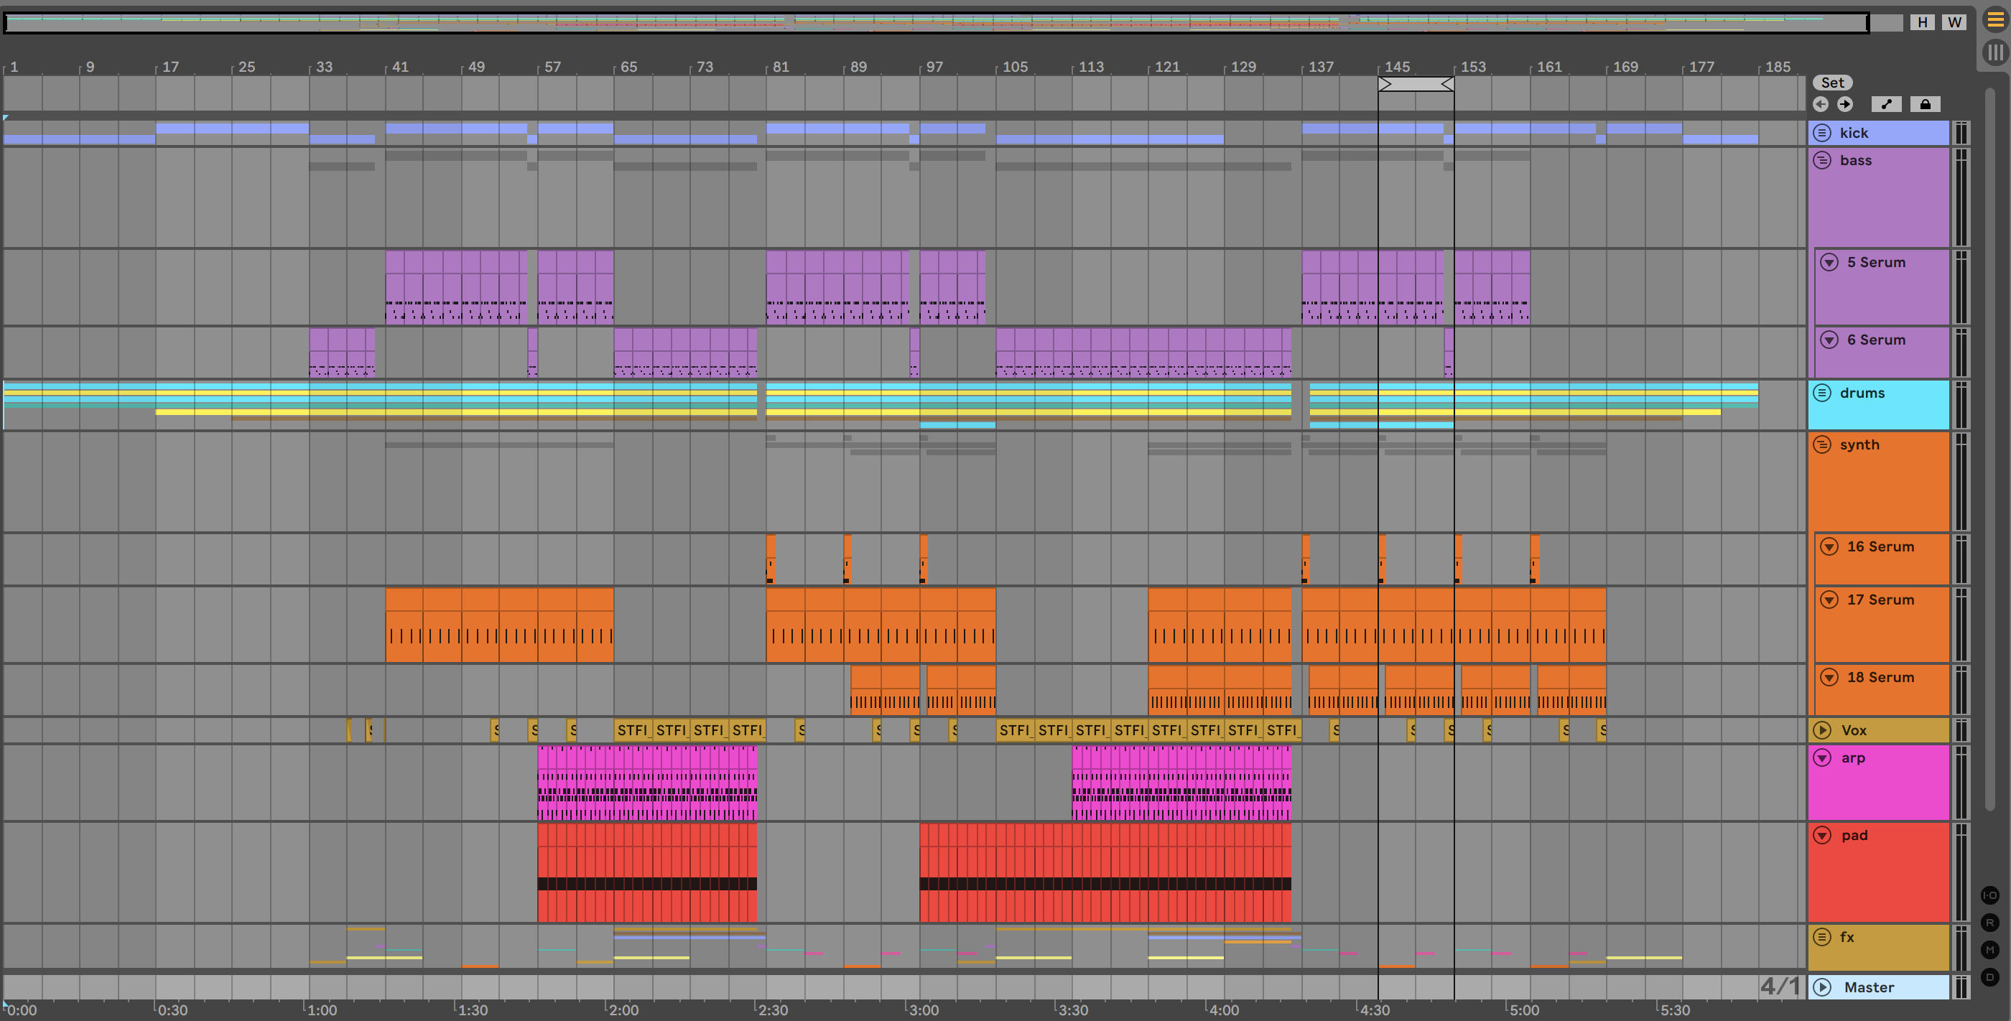
Task: Click the H optimize height button
Action: tap(1922, 22)
